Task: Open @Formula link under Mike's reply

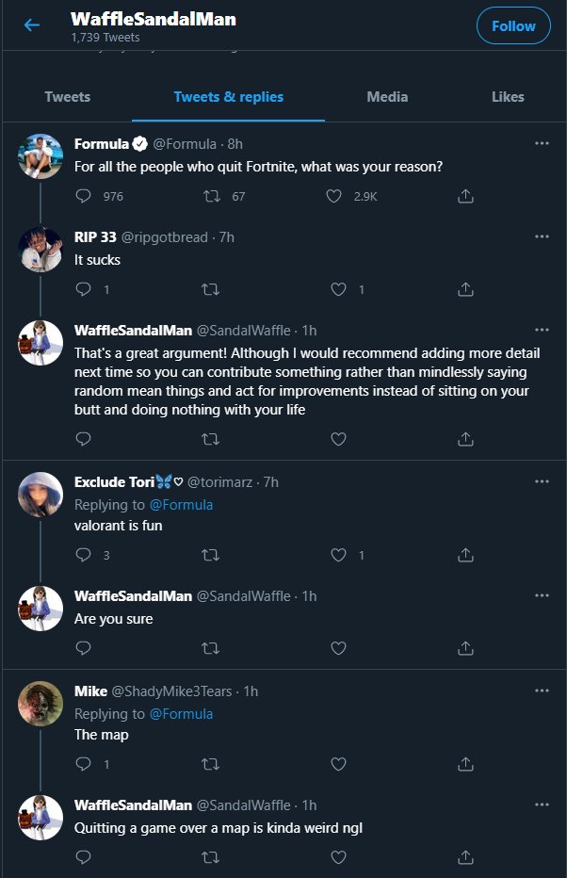Action: (182, 713)
